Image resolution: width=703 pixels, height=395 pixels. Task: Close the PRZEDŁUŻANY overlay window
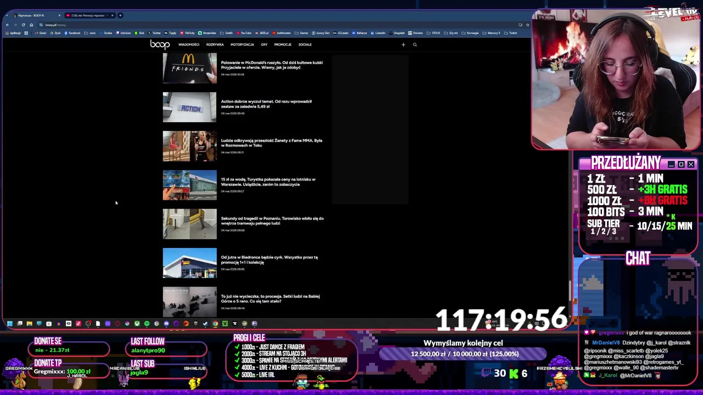(x=691, y=165)
